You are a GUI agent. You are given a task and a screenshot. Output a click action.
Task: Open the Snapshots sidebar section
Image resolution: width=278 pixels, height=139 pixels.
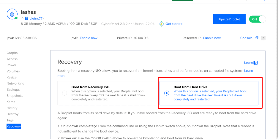tap(15, 96)
